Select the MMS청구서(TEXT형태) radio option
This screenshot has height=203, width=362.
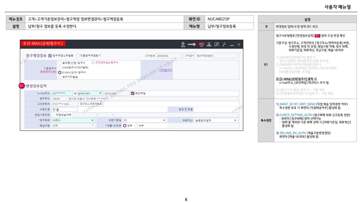[60, 67]
